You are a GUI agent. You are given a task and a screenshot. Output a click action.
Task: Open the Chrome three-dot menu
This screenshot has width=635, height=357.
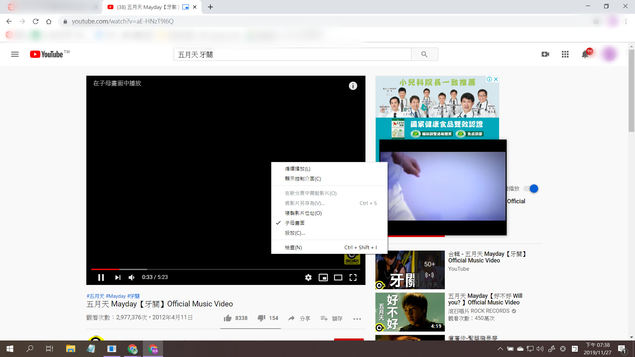click(626, 21)
